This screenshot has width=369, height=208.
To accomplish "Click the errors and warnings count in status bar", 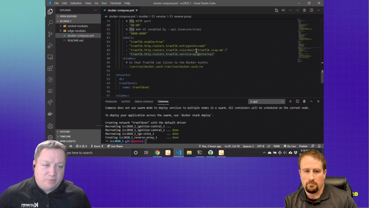I will pos(81,146).
